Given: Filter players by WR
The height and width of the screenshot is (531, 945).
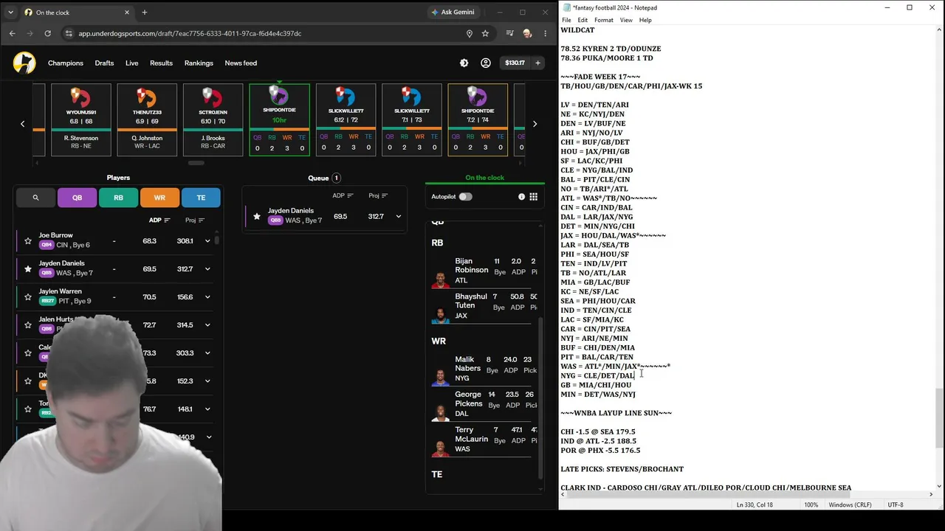Looking at the screenshot, I should coord(159,198).
